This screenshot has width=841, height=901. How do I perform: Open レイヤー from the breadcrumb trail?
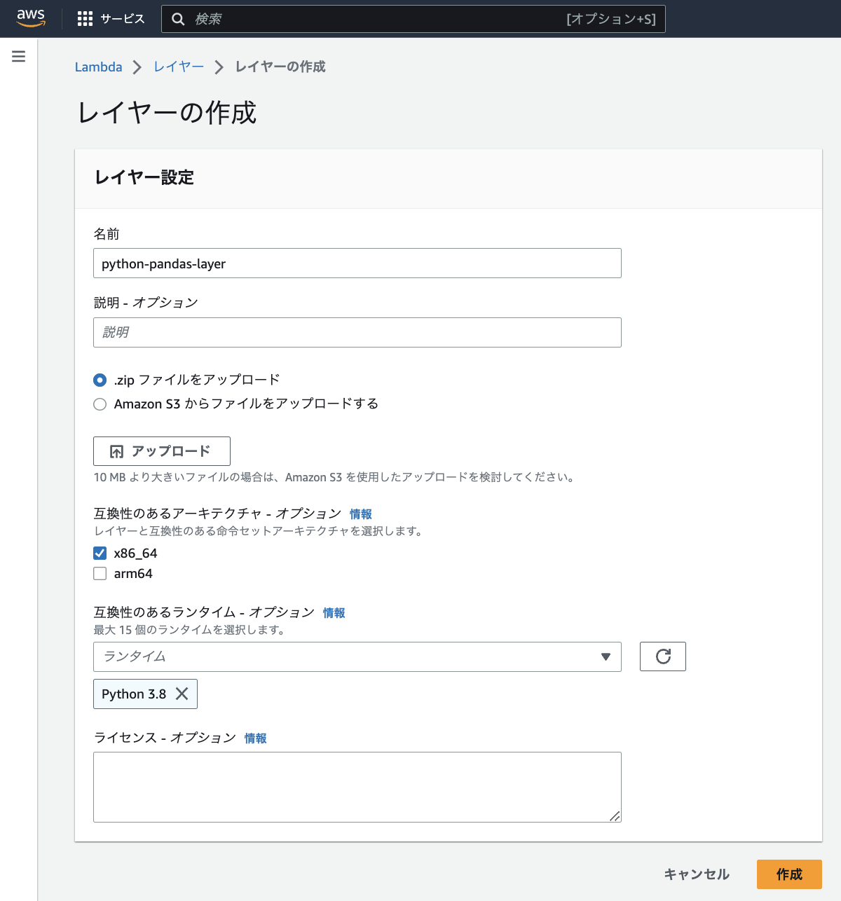[178, 67]
